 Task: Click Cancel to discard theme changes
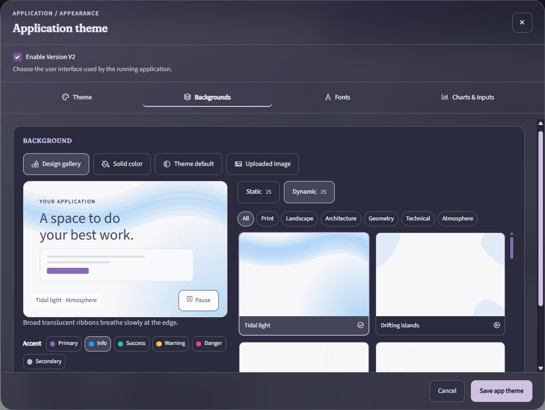coord(447,391)
